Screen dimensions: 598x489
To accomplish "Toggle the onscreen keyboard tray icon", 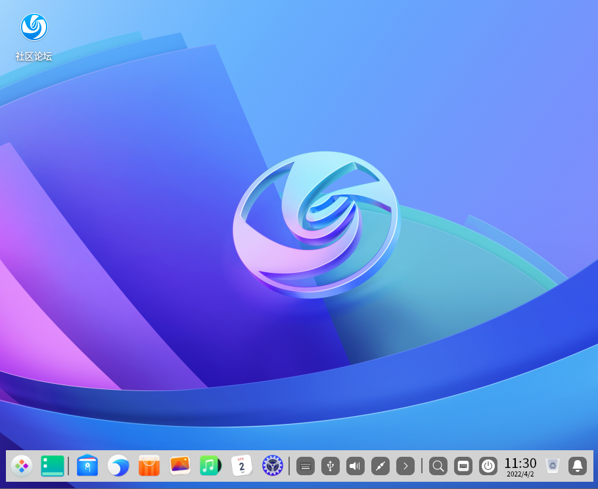I will [x=306, y=466].
